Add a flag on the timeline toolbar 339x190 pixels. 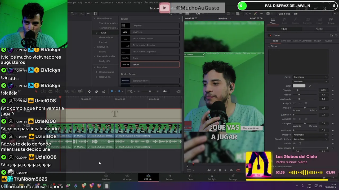111,91
